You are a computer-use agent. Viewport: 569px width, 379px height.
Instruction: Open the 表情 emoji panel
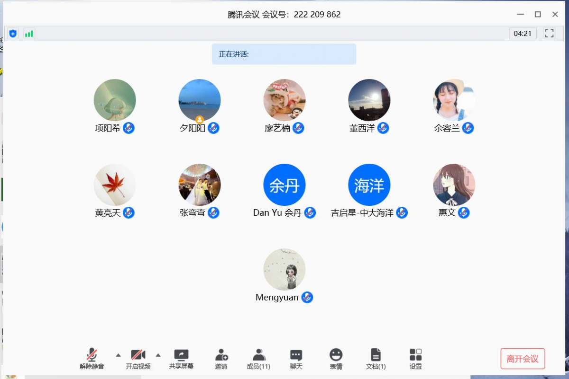coord(336,355)
